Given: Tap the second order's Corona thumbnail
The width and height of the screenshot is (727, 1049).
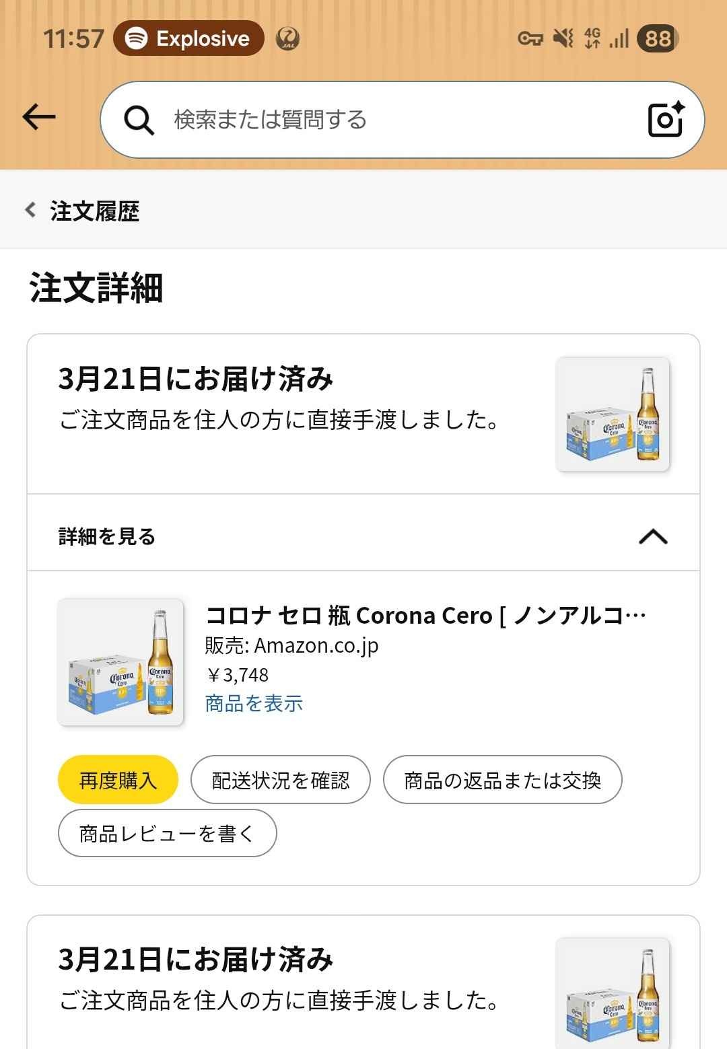Looking at the screenshot, I should [613, 992].
